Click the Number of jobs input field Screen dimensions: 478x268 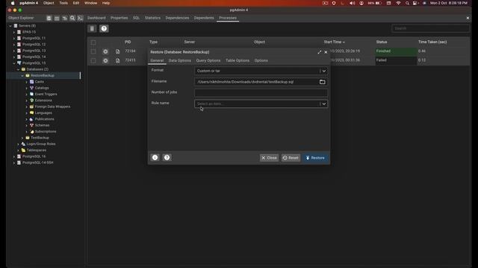pos(261,92)
